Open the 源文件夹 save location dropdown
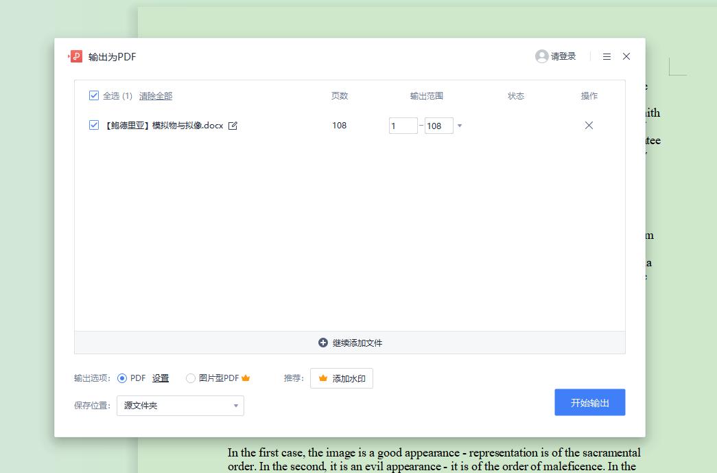 coord(180,406)
